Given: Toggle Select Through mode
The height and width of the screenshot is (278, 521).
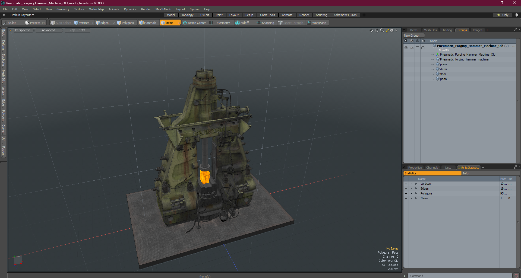Looking at the screenshot, I should coord(291,23).
